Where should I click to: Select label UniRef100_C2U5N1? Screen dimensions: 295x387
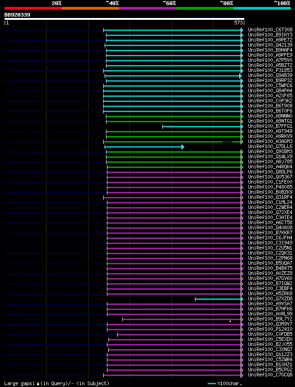click(270, 248)
